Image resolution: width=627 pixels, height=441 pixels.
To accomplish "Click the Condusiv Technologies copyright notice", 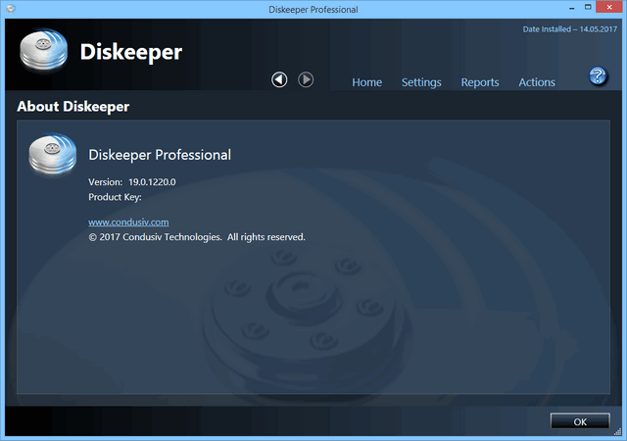I will (197, 237).
